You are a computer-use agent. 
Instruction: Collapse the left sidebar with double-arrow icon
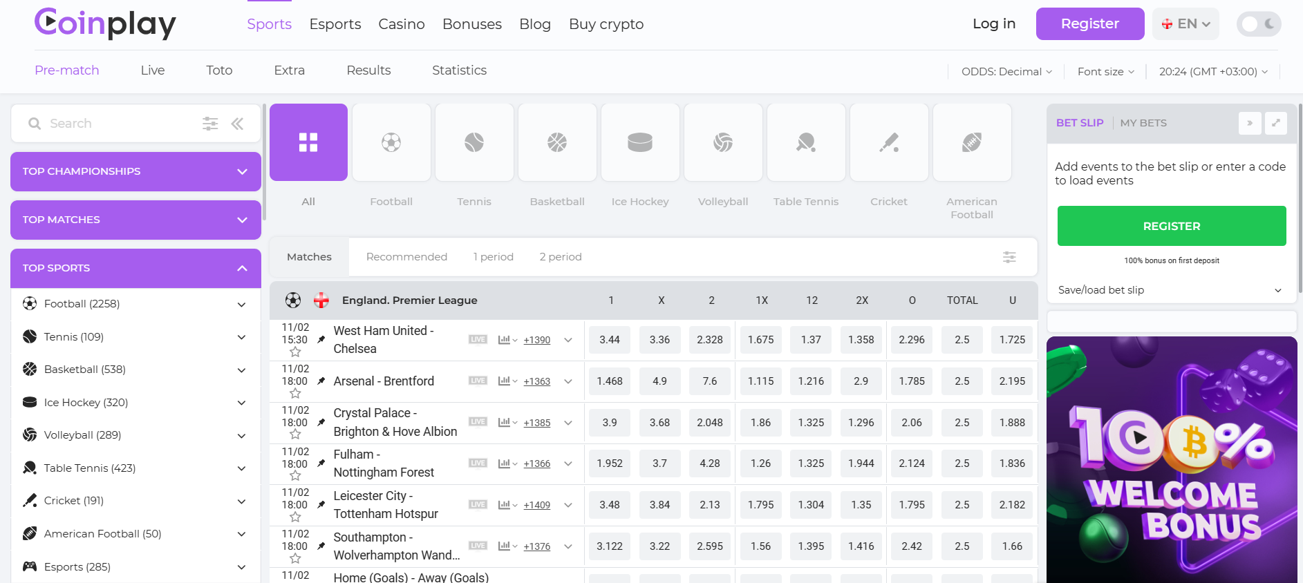(x=237, y=124)
